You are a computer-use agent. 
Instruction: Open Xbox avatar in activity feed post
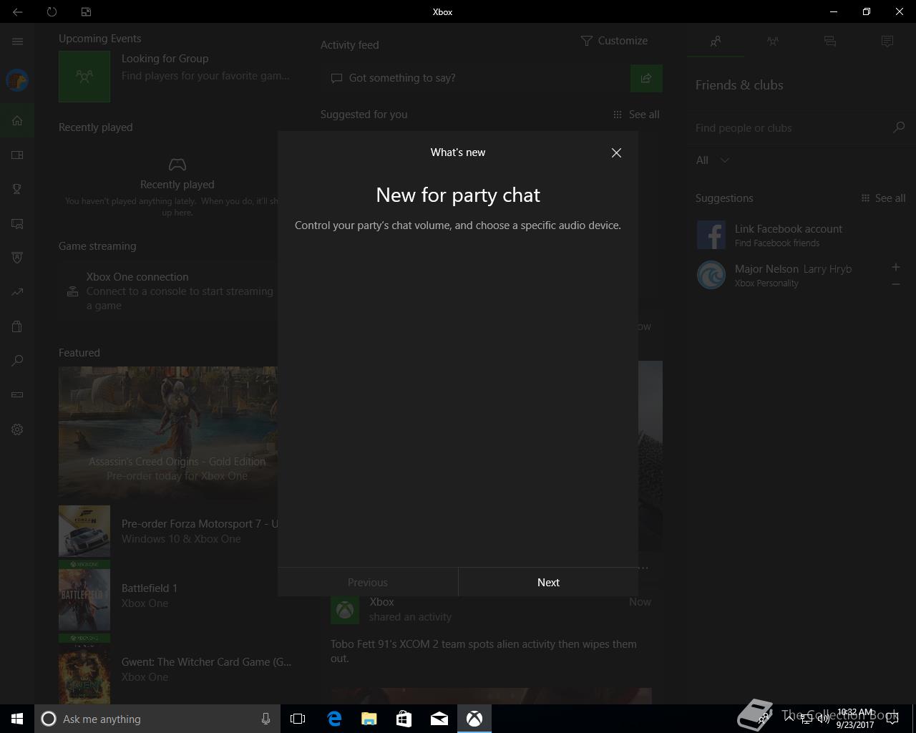(x=344, y=609)
